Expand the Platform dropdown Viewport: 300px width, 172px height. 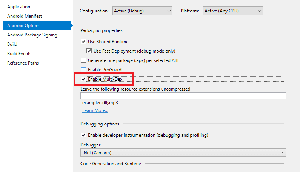(232, 11)
